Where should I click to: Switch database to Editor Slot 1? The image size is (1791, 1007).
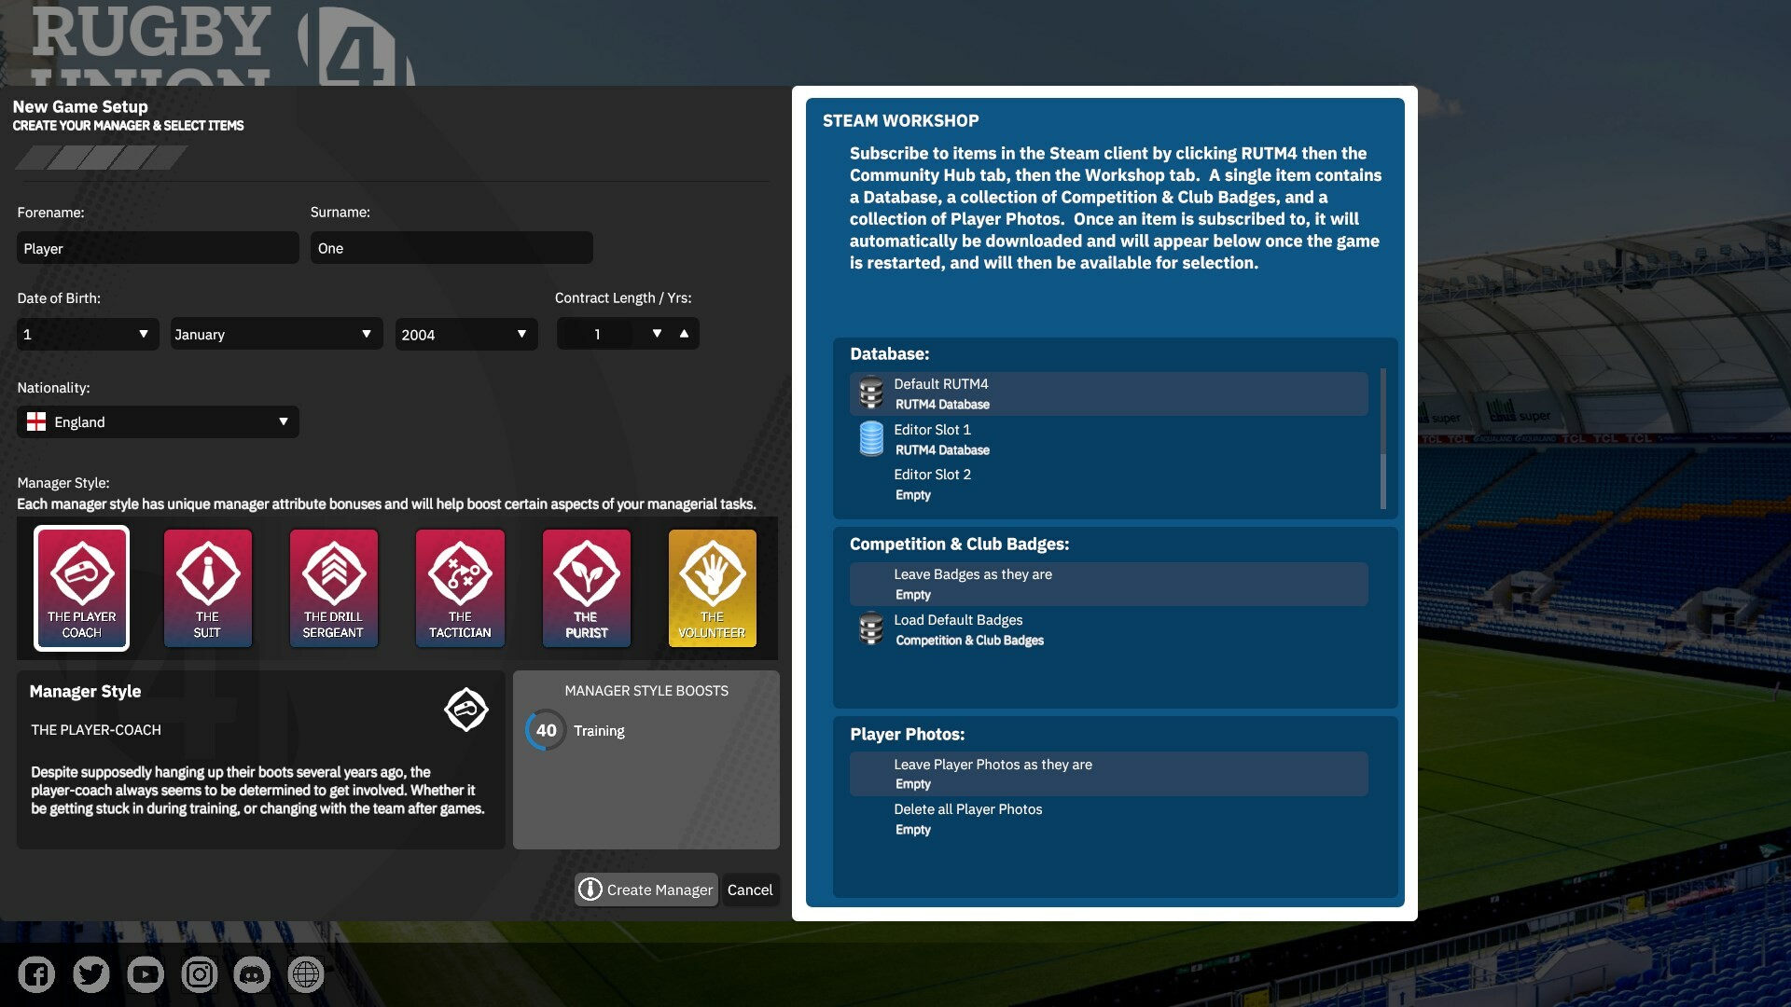(1106, 438)
